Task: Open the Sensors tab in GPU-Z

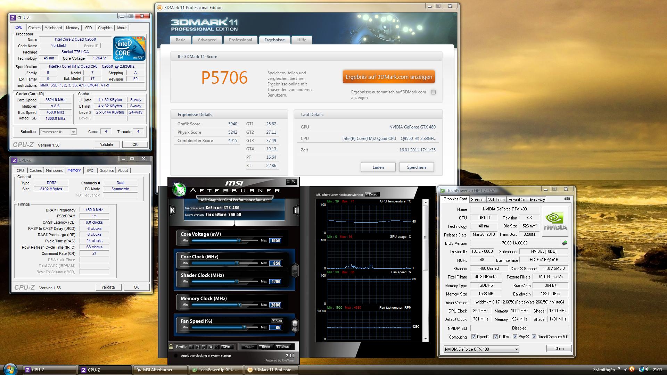Action: 477,200
